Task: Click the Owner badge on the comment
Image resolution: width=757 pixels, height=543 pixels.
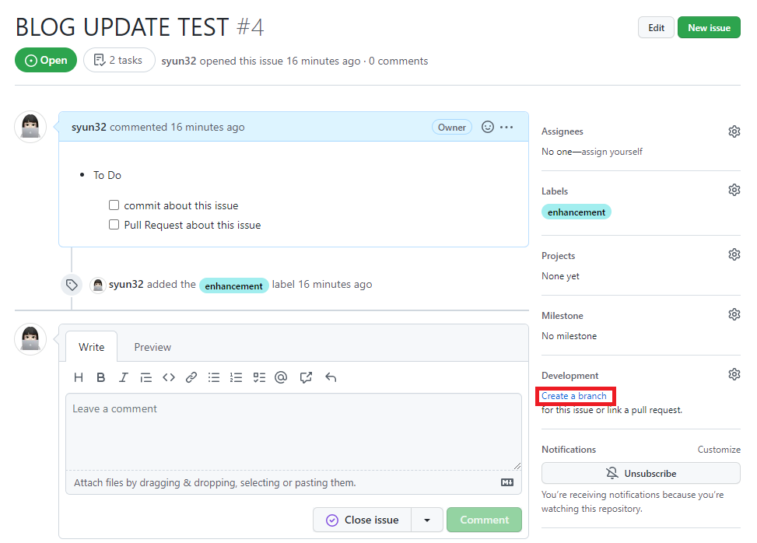Action: pyautogui.click(x=451, y=127)
